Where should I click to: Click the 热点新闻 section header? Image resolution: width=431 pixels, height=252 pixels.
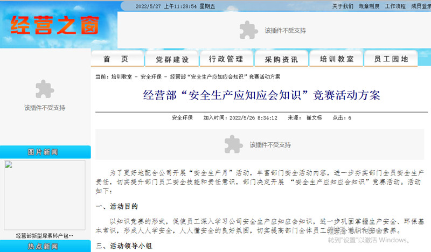44,247
